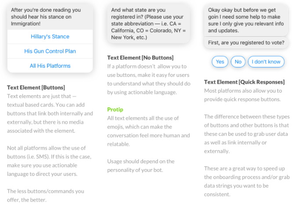Choose the Yes quick response
Viewport: 299px width, 210px height.
click(220, 62)
